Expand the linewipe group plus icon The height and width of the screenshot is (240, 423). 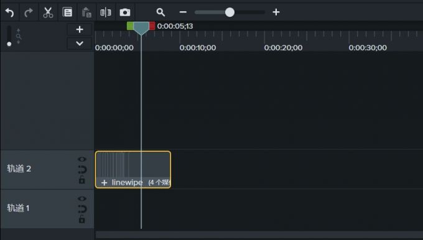tap(104, 183)
